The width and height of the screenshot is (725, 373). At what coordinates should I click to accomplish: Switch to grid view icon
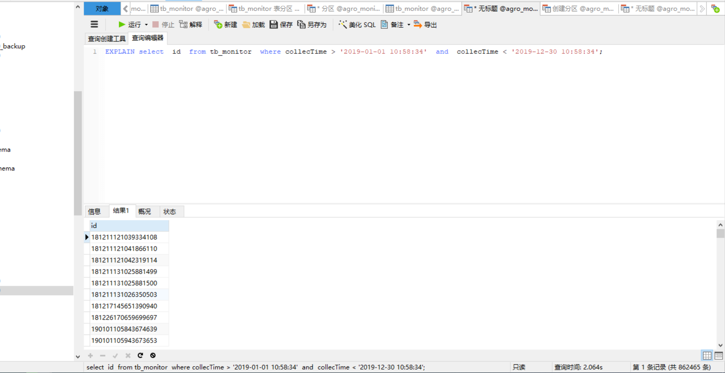pos(707,355)
